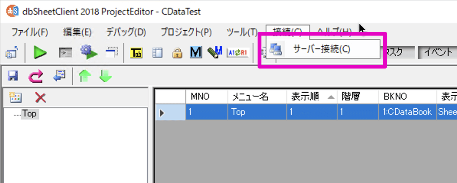Click the yellow Tab icon

136,53
